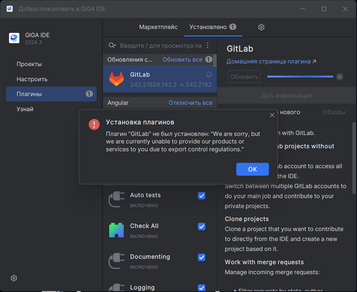Switch to the Обзоры tab

pyautogui.click(x=334, y=112)
